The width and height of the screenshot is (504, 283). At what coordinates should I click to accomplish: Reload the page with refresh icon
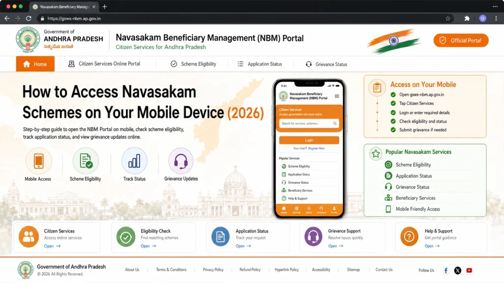click(x=29, y=18)
